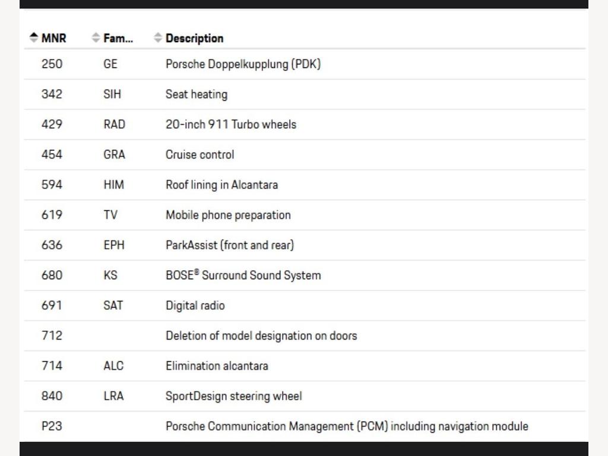Select Mobile phone preparation row
This screenshot has width=608, height=456.
pos(305,215)
